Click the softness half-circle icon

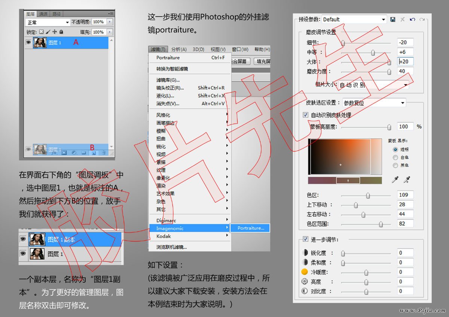pos(304,262)
